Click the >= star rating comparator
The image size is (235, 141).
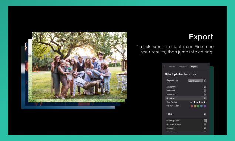pyautogui.click(x=191, y=102)
